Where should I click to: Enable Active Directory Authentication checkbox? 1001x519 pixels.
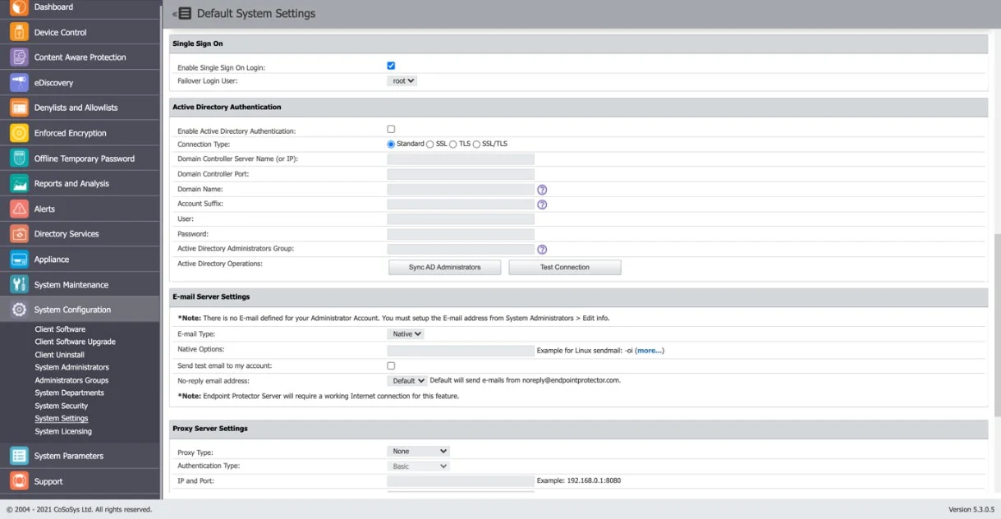click(x=391, y=129)
